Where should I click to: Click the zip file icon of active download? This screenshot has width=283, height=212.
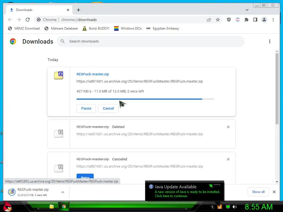(x=59, y=75)
